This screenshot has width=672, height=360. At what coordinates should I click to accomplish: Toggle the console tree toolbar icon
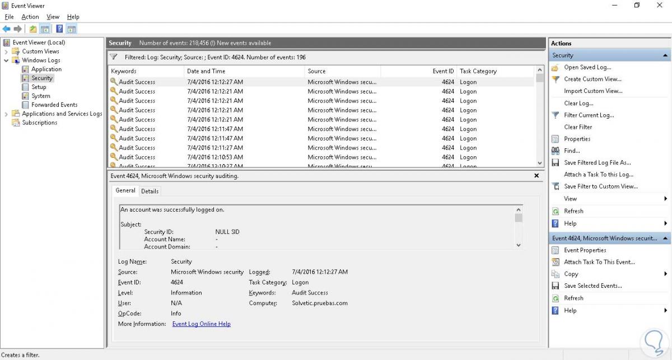click(45, 29)
